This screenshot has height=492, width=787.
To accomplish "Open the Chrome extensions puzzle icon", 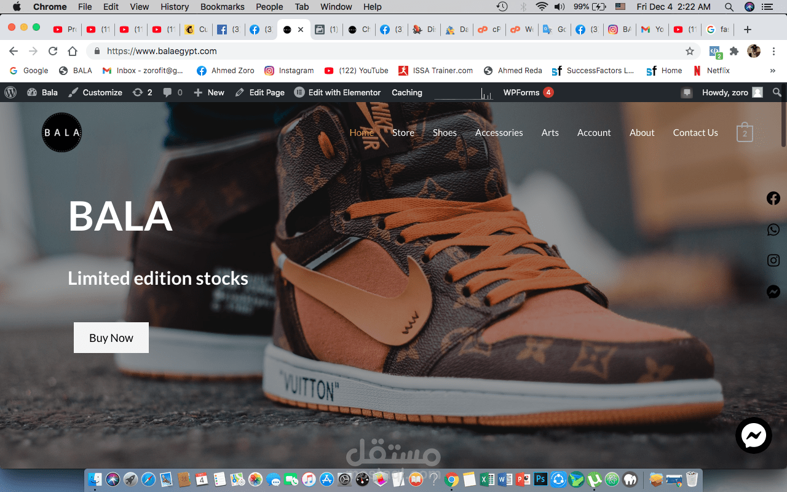I will click(x=734, y=51).
